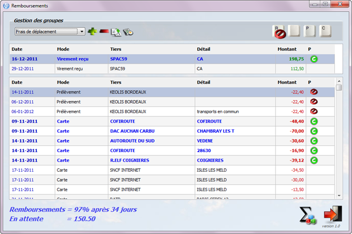The image size is (352, 234).
Task: Click the red arrow exit door icon
Action: [x=333, y=214]
